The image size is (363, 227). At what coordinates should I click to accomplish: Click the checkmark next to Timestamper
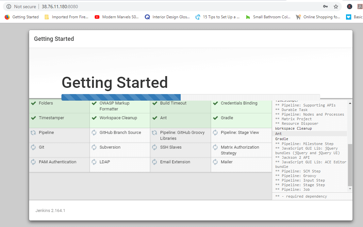coord(34,118)
